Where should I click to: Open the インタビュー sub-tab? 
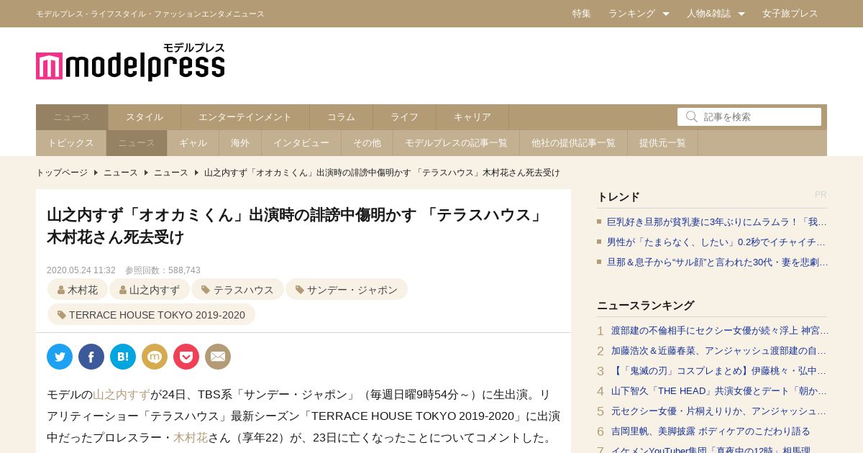[x=301, y=143]
